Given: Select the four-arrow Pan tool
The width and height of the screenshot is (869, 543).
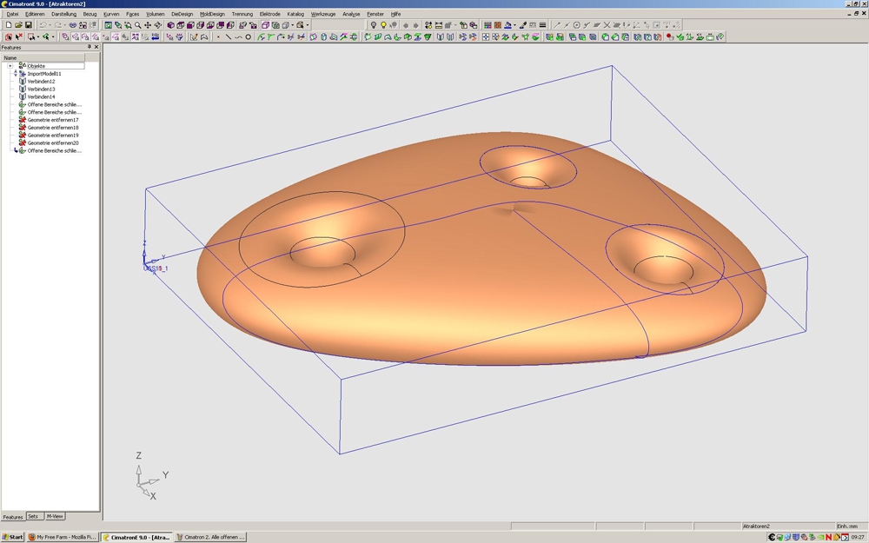Looking at the screenshot, I should 148,25.
